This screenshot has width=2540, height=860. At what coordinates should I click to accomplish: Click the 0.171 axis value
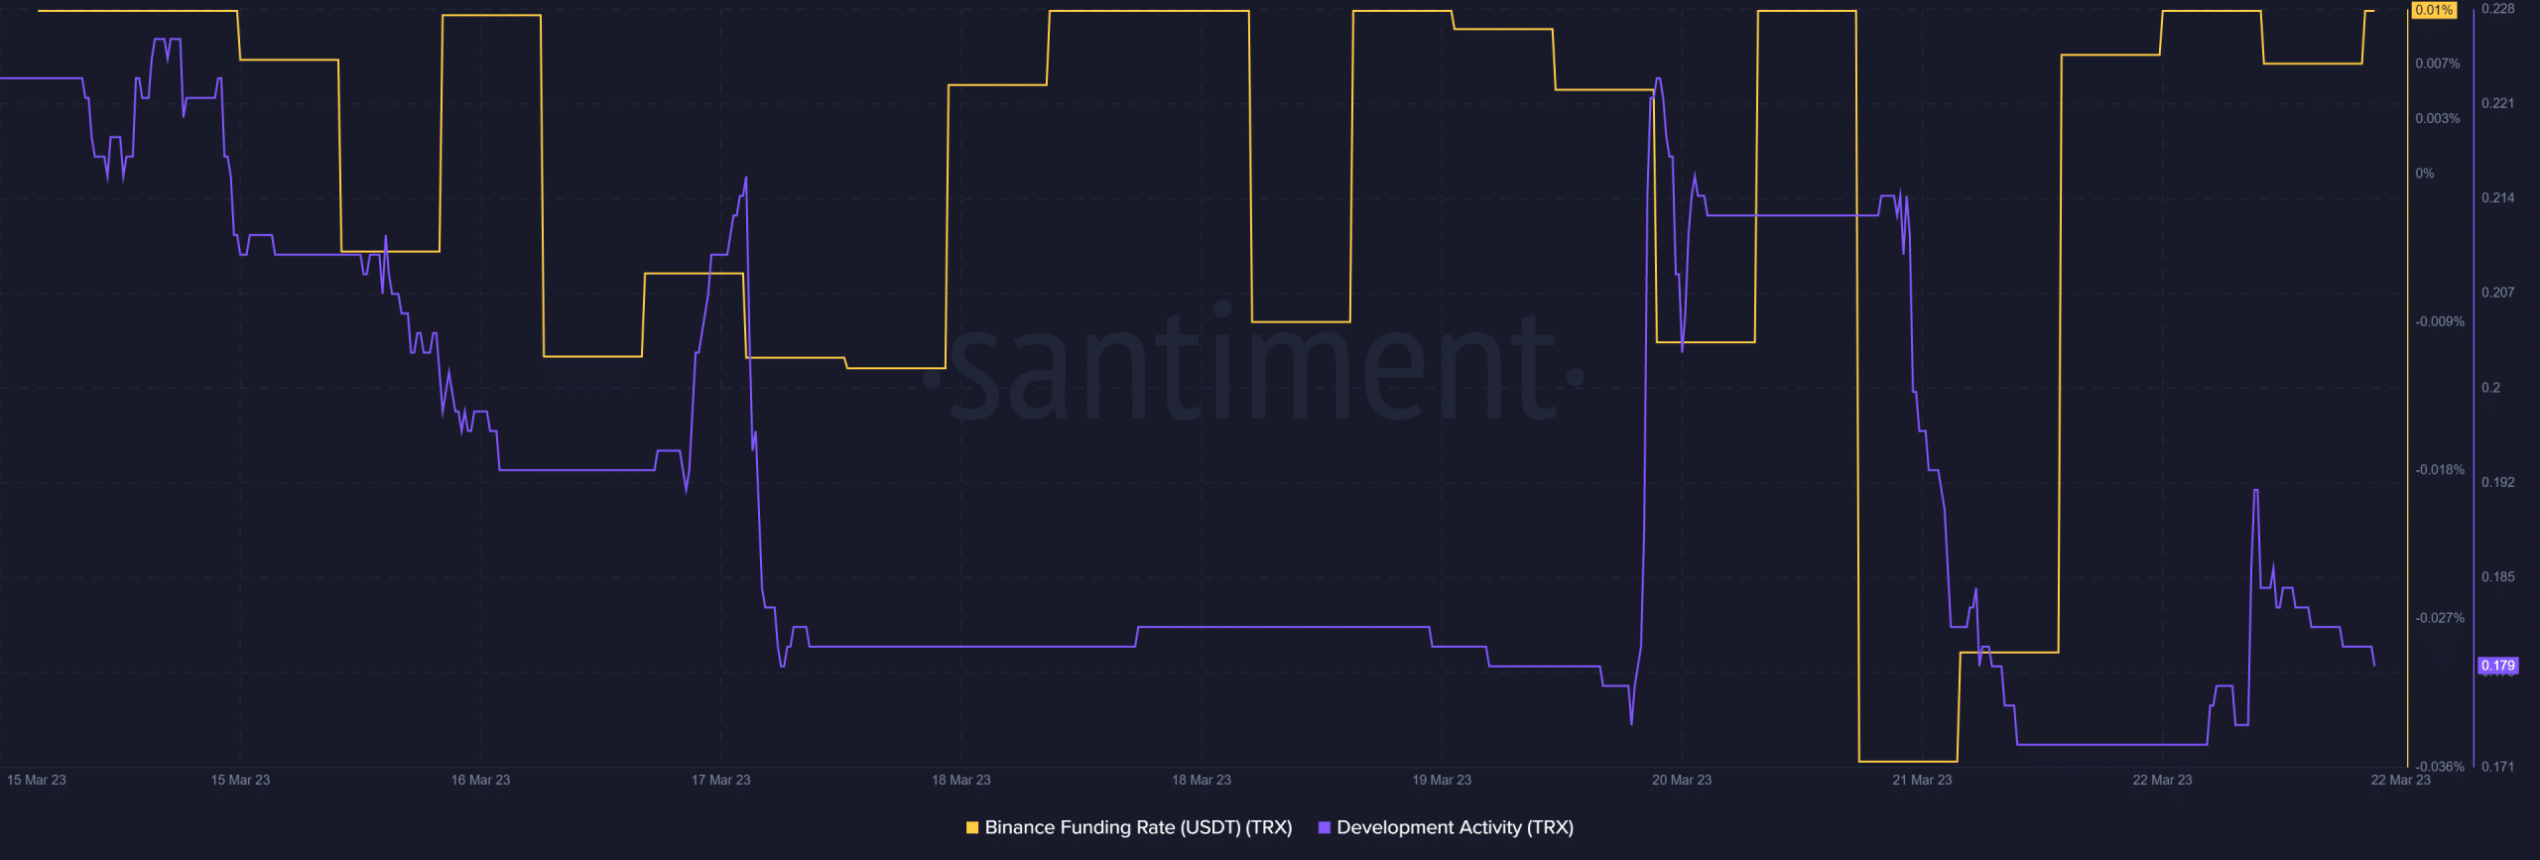(2498, 767)
